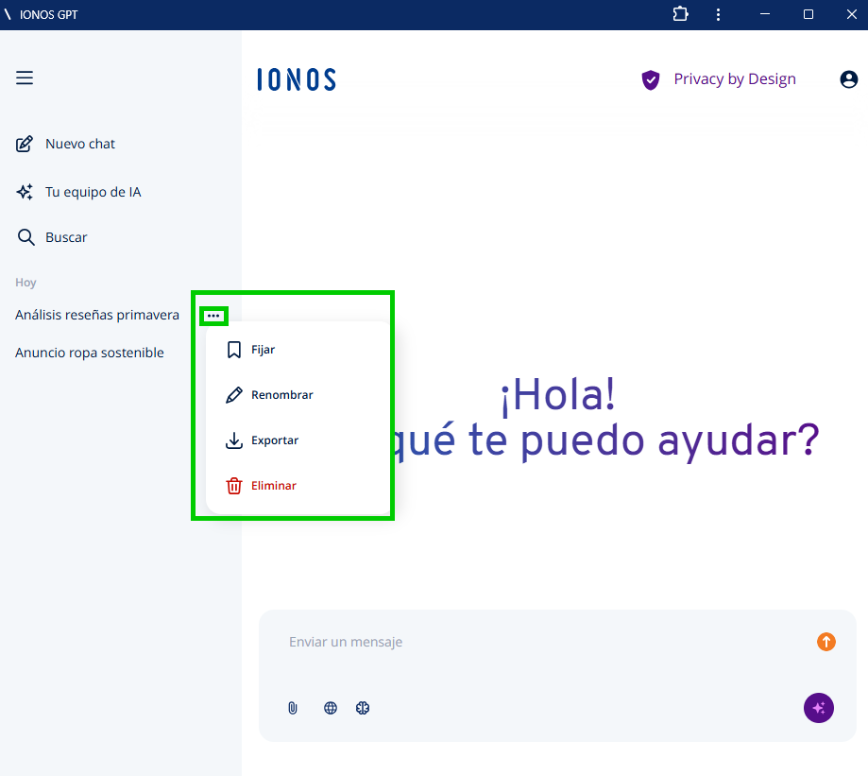Viewport: 868px width, 776px height.
Task: Click the red trash icon next to Eliminar
Action: (234, 486)
